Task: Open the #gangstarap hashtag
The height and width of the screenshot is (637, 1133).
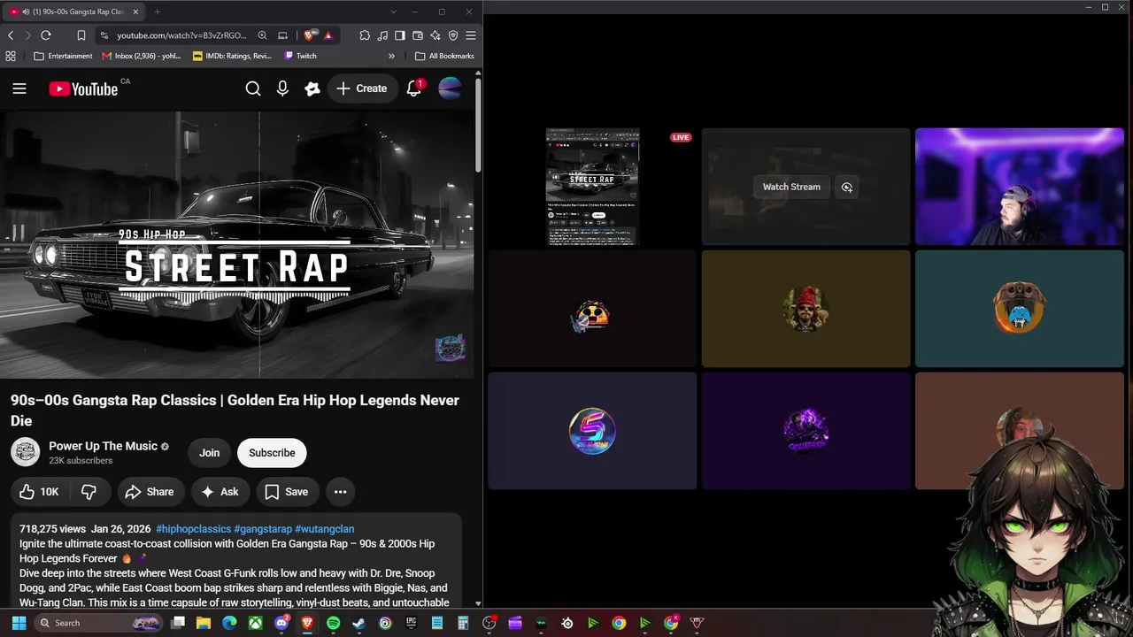Action: pos(263,529)
